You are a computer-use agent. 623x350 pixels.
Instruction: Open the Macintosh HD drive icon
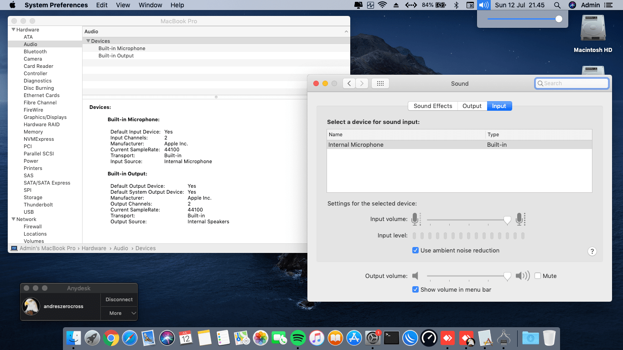pyautogui.click(x=592, y=29)
